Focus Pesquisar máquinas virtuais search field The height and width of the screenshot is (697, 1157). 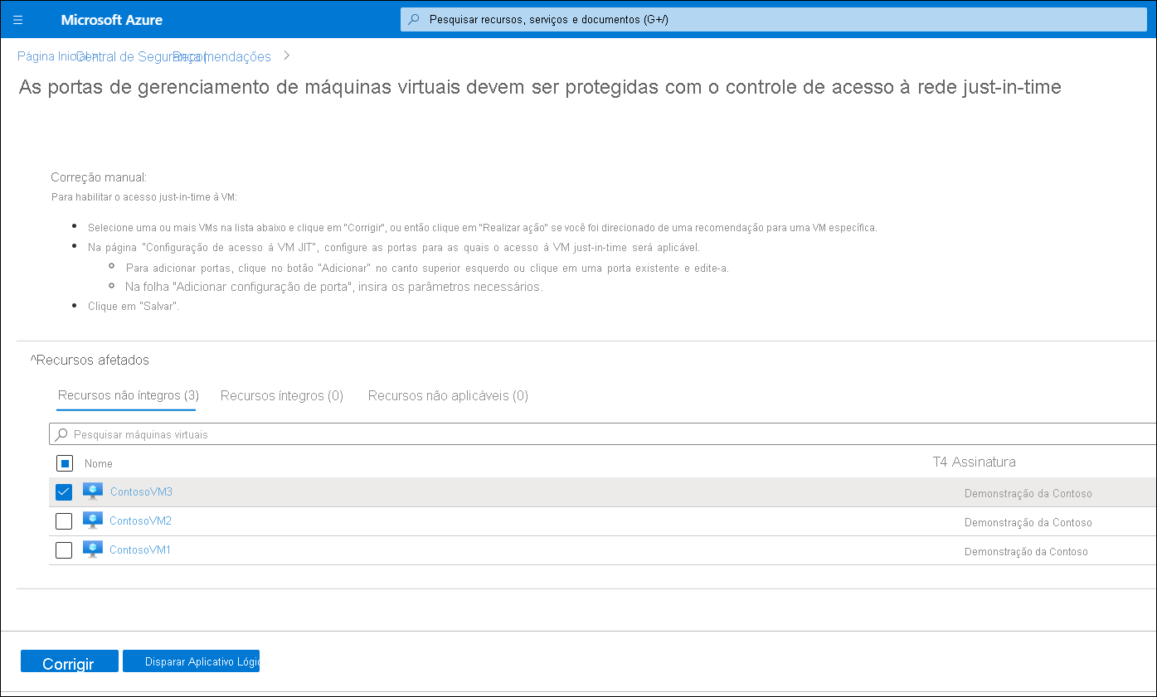(x=603, y=434)
